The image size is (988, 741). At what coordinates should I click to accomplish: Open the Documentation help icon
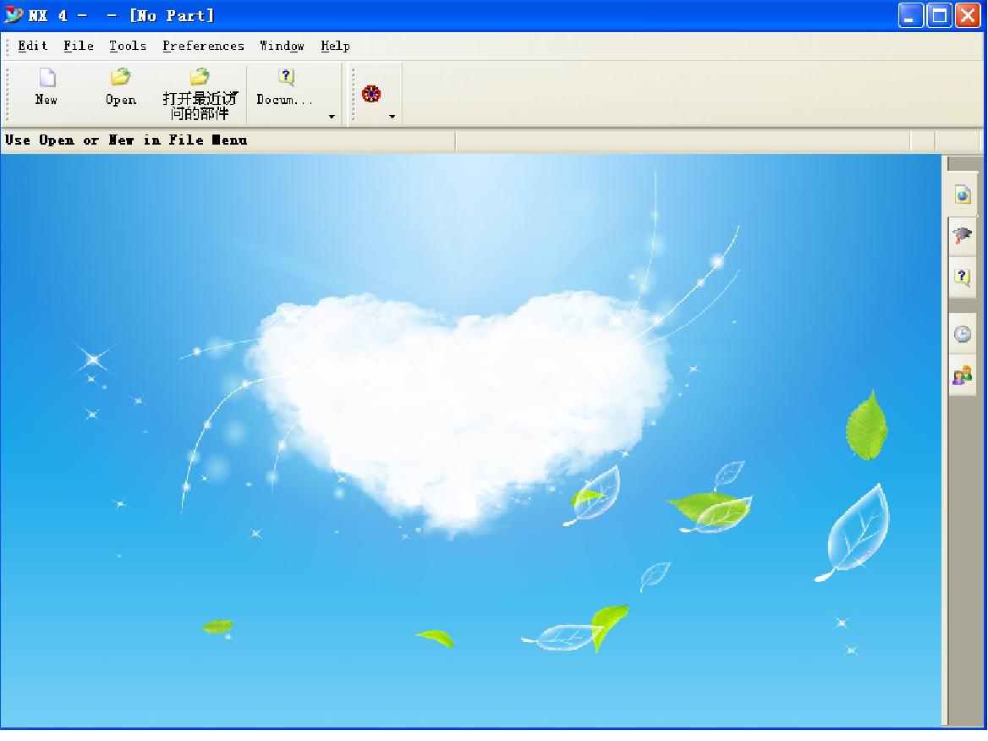(285, 88)
